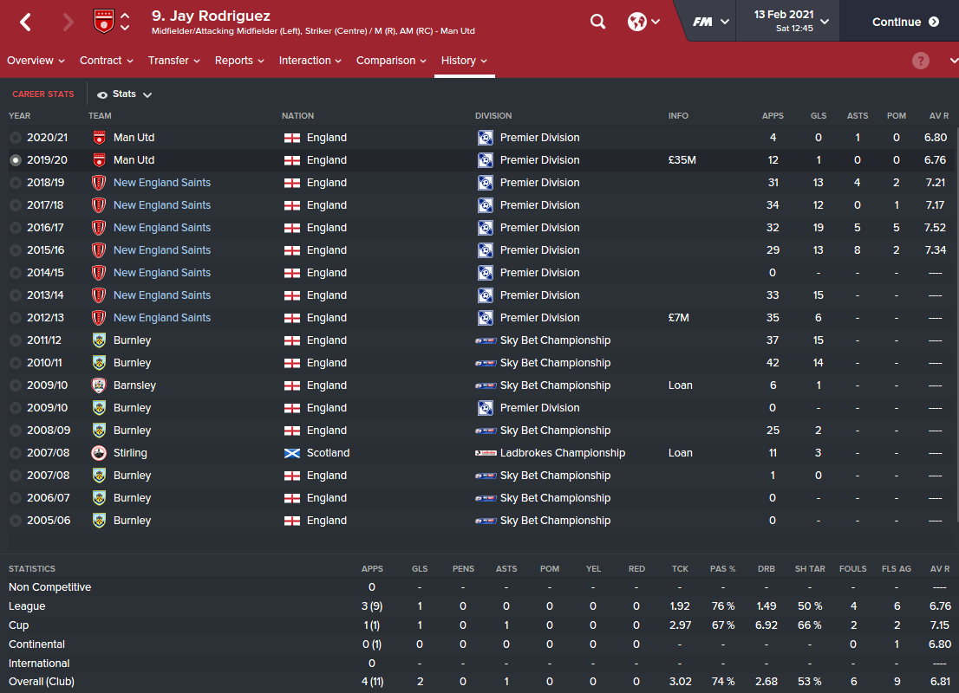Click Barnsley club badge in 2009/10 row
The width and height of the screenshot is (959, 693).
99,385
